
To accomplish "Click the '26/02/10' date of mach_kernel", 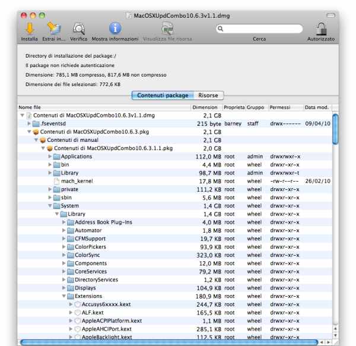I will 317,181.
